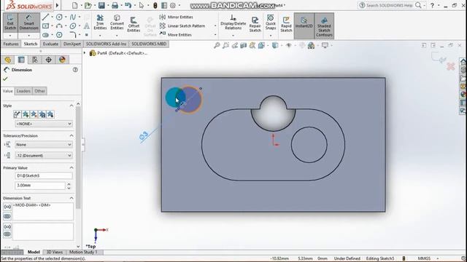Click the Save icon
Viewport: 467px width, 262px height.
point(101,5)
